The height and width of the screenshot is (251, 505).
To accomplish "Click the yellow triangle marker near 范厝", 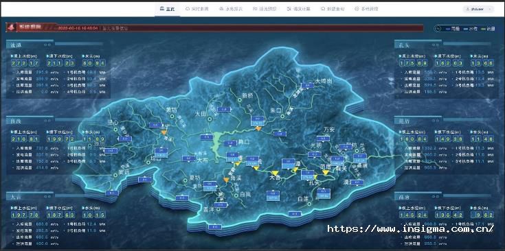I will (326, 172).
